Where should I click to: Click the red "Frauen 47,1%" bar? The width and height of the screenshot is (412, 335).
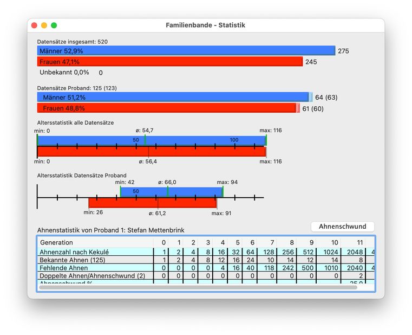(169, 62)
